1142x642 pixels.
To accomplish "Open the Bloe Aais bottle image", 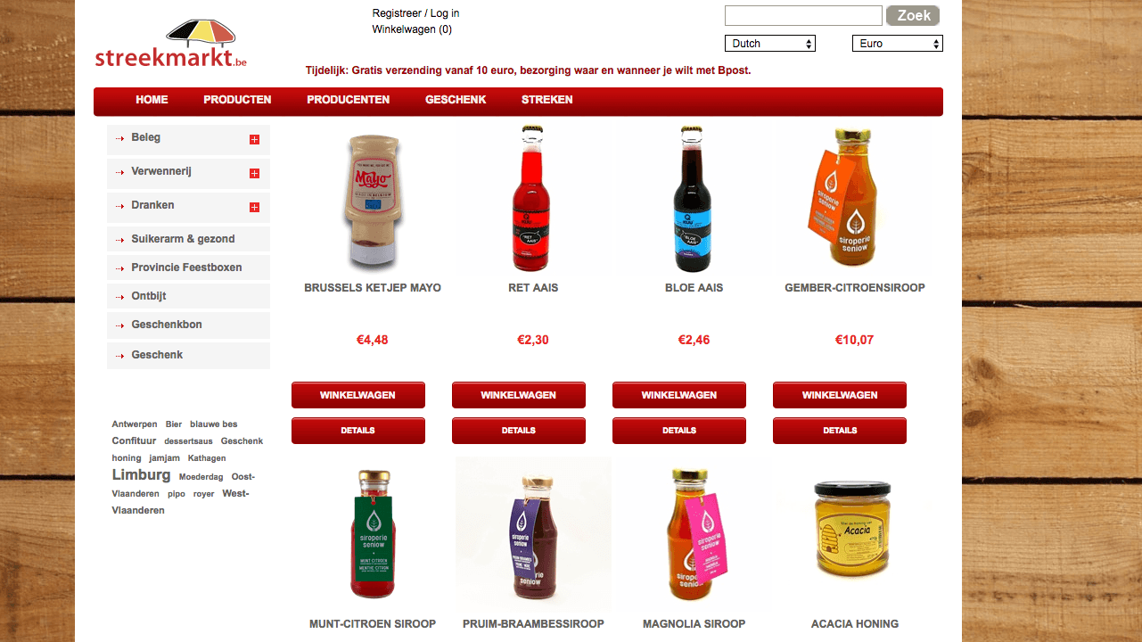I will [694, 198].
